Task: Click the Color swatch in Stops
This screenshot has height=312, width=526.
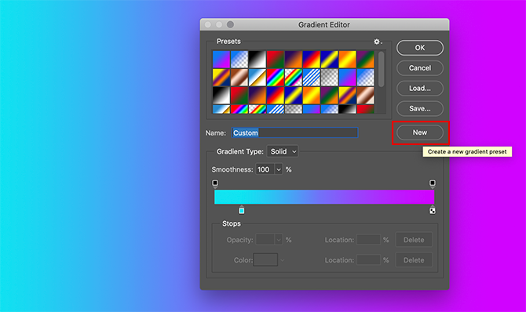Action: 265,260
